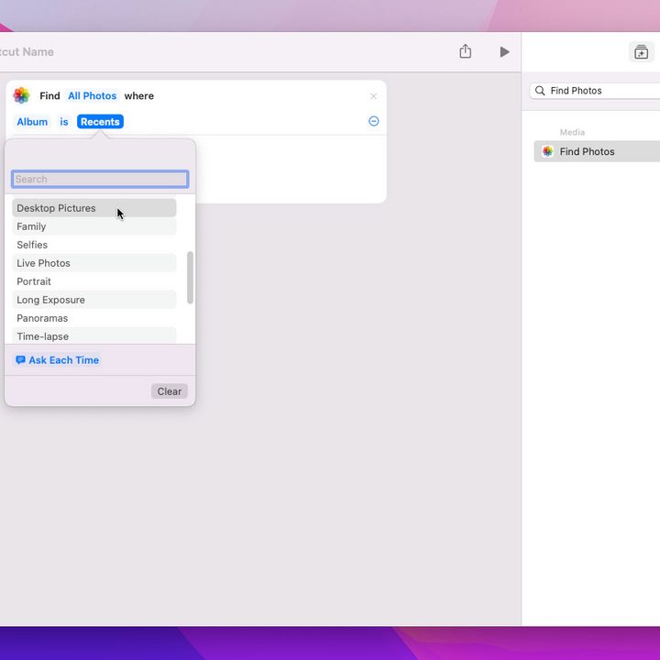Open the All Photos parameter dropdown
660x660 pixels.
(x=93, y=96)
